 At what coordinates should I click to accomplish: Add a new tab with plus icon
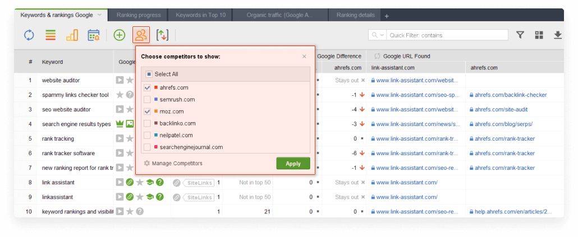click(386, 16)
